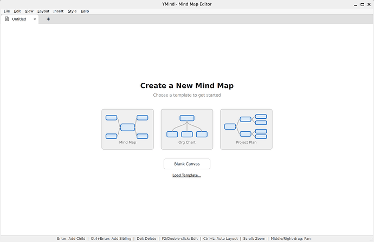Open the Help menu
The height and width of the screenshot is (242, 374).
[x=85, y=11]
